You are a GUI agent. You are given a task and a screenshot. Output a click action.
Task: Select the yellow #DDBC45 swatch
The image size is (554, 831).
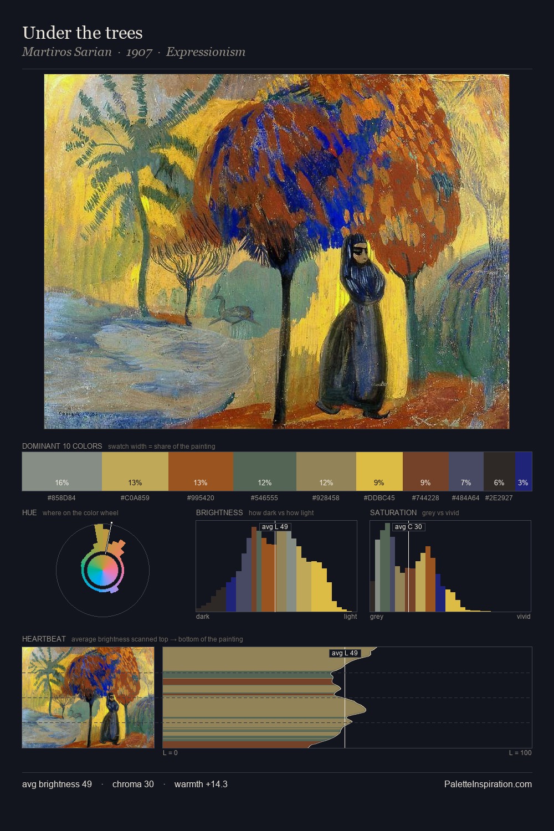379,471
